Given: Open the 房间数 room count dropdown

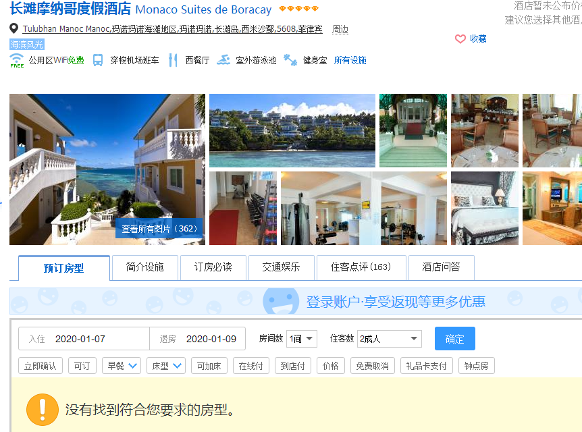Looking at the screenshot, I should click(x=301, y=339).
